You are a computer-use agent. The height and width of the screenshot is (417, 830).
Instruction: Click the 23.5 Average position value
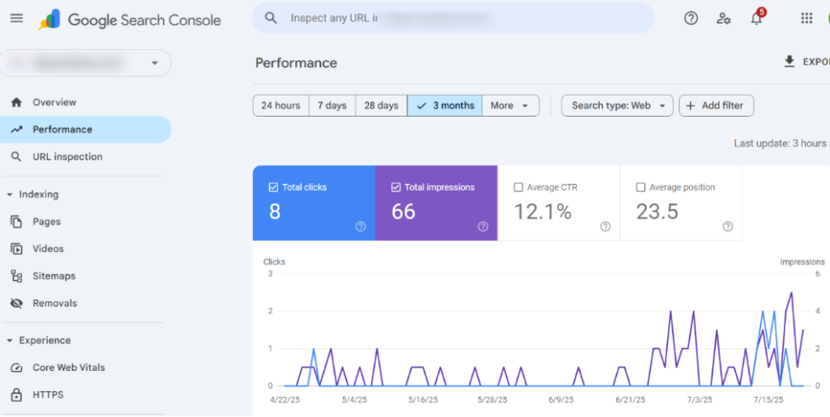(x=657, y=211)
